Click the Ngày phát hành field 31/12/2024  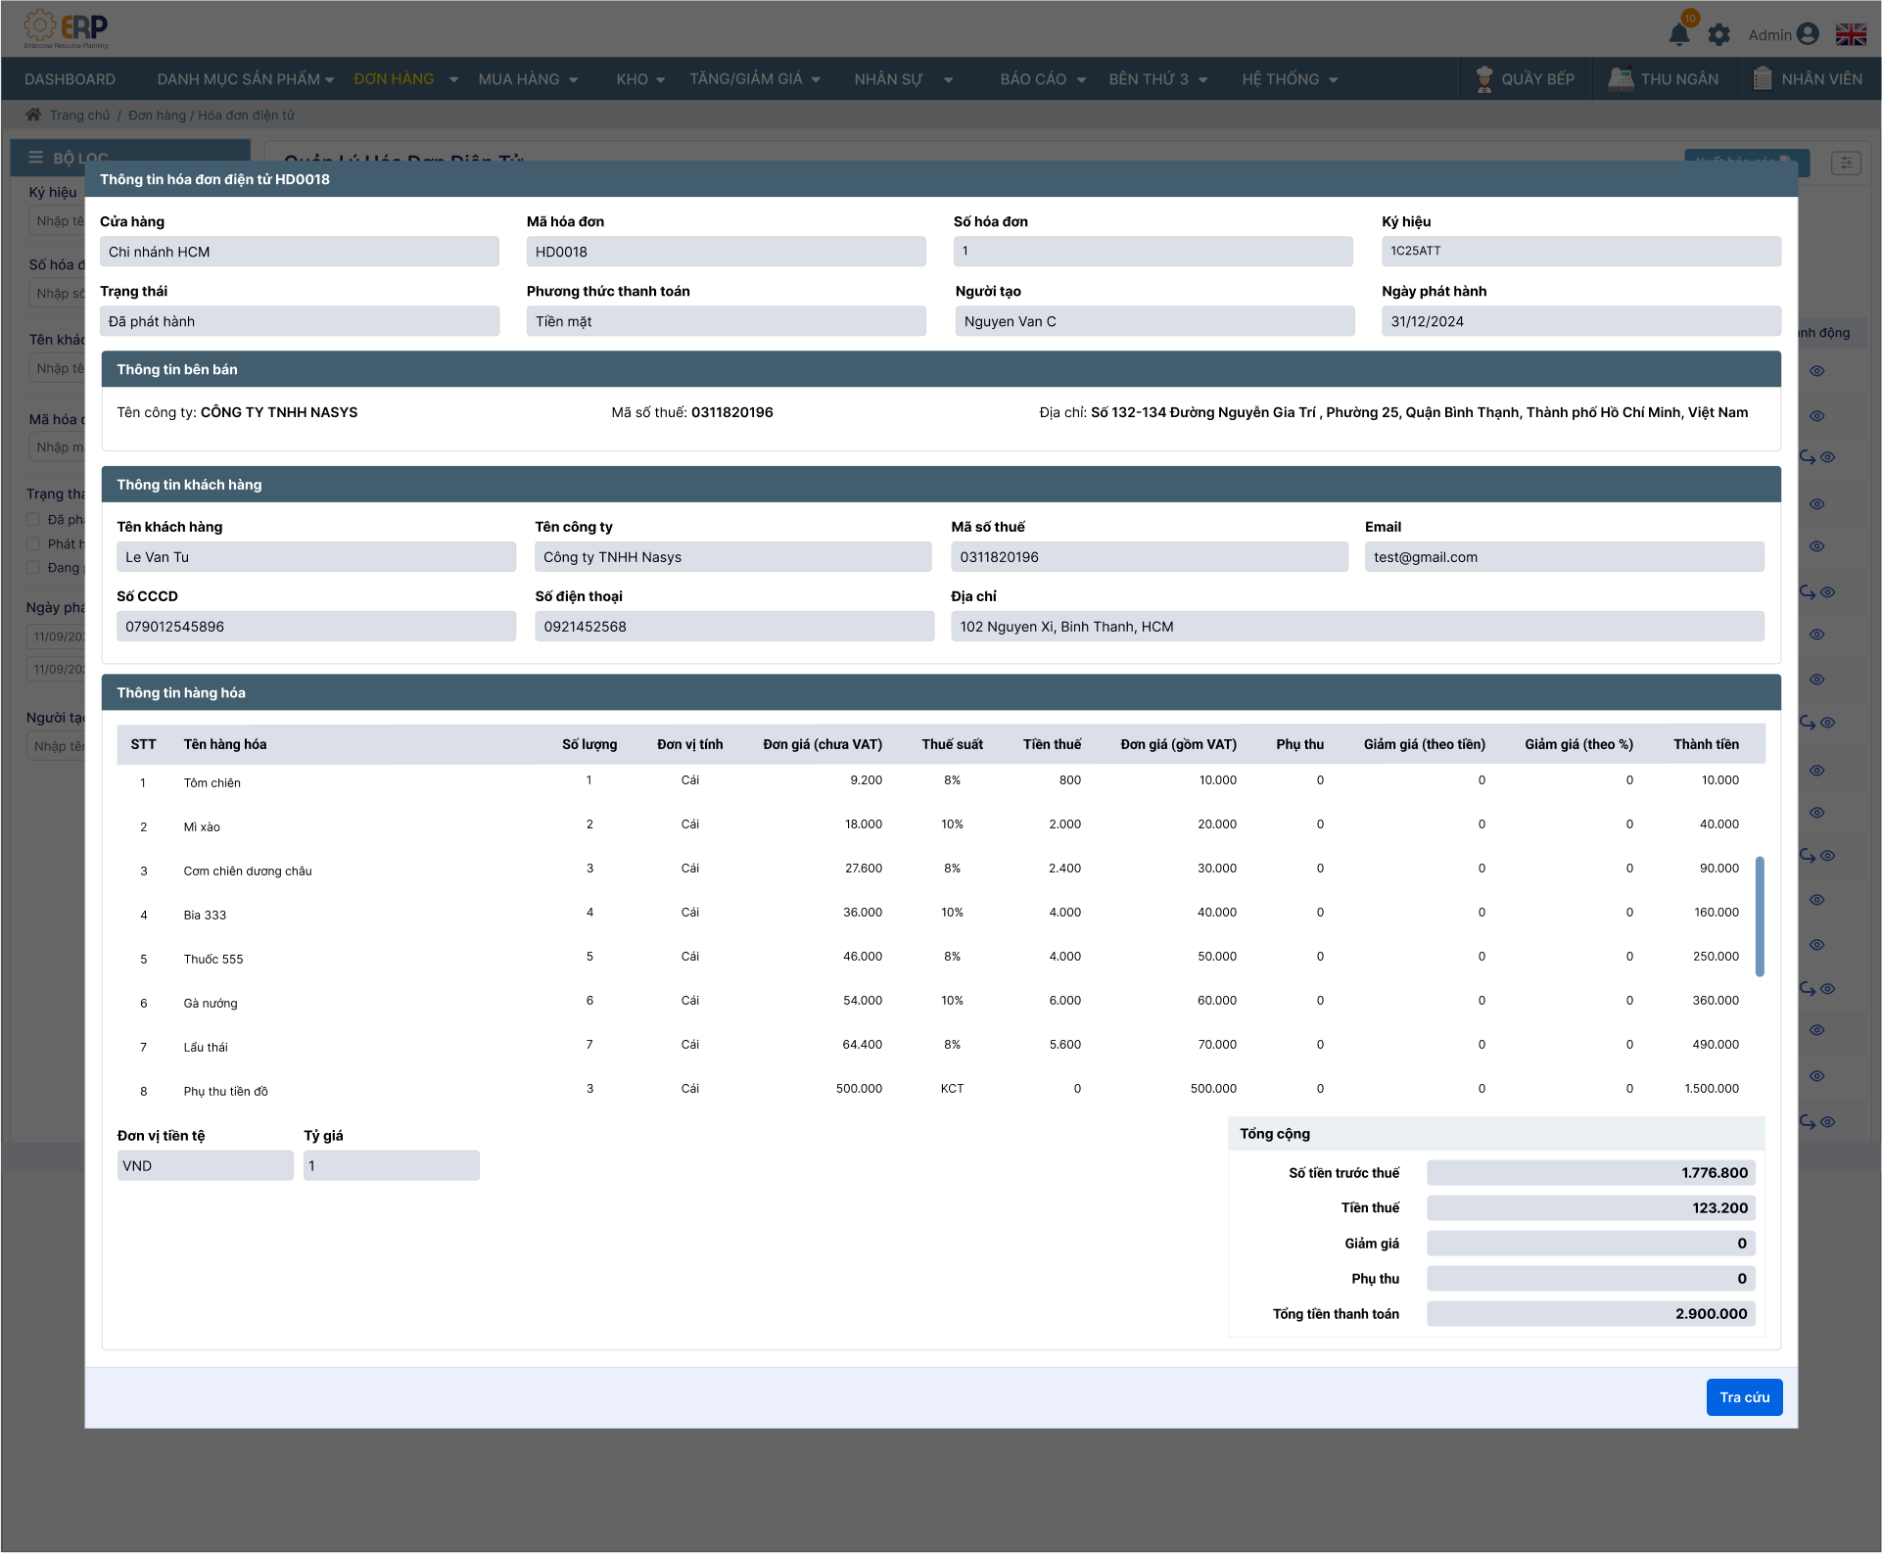pyautogui.click(x=1580, y=321)
